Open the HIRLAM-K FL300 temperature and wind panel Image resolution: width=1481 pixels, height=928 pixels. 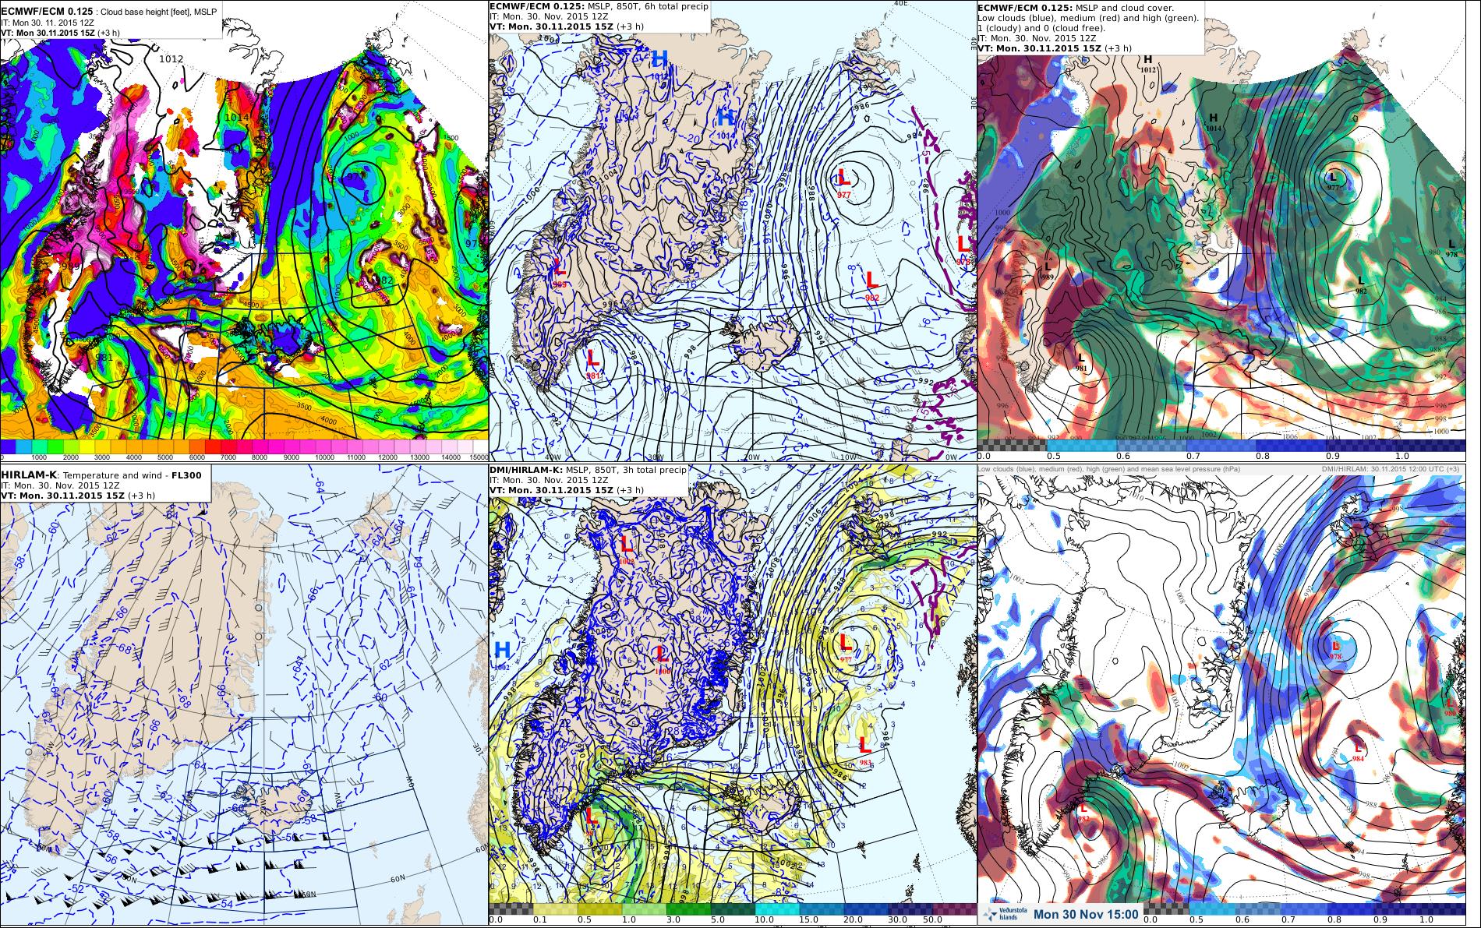(x=244, y=696)
